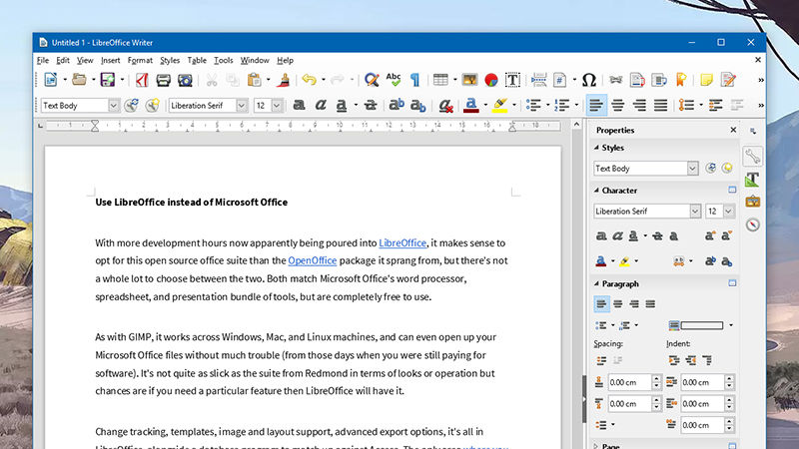Screen dimensions: 799x449
Task: Open More Options for Character section
Action: (732, 190)
